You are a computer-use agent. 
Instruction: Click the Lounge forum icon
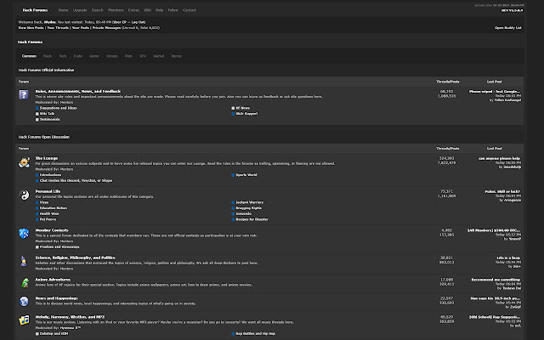23,161
